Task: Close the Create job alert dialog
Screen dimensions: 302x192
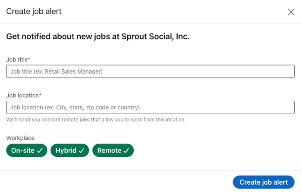Action: 291,12
